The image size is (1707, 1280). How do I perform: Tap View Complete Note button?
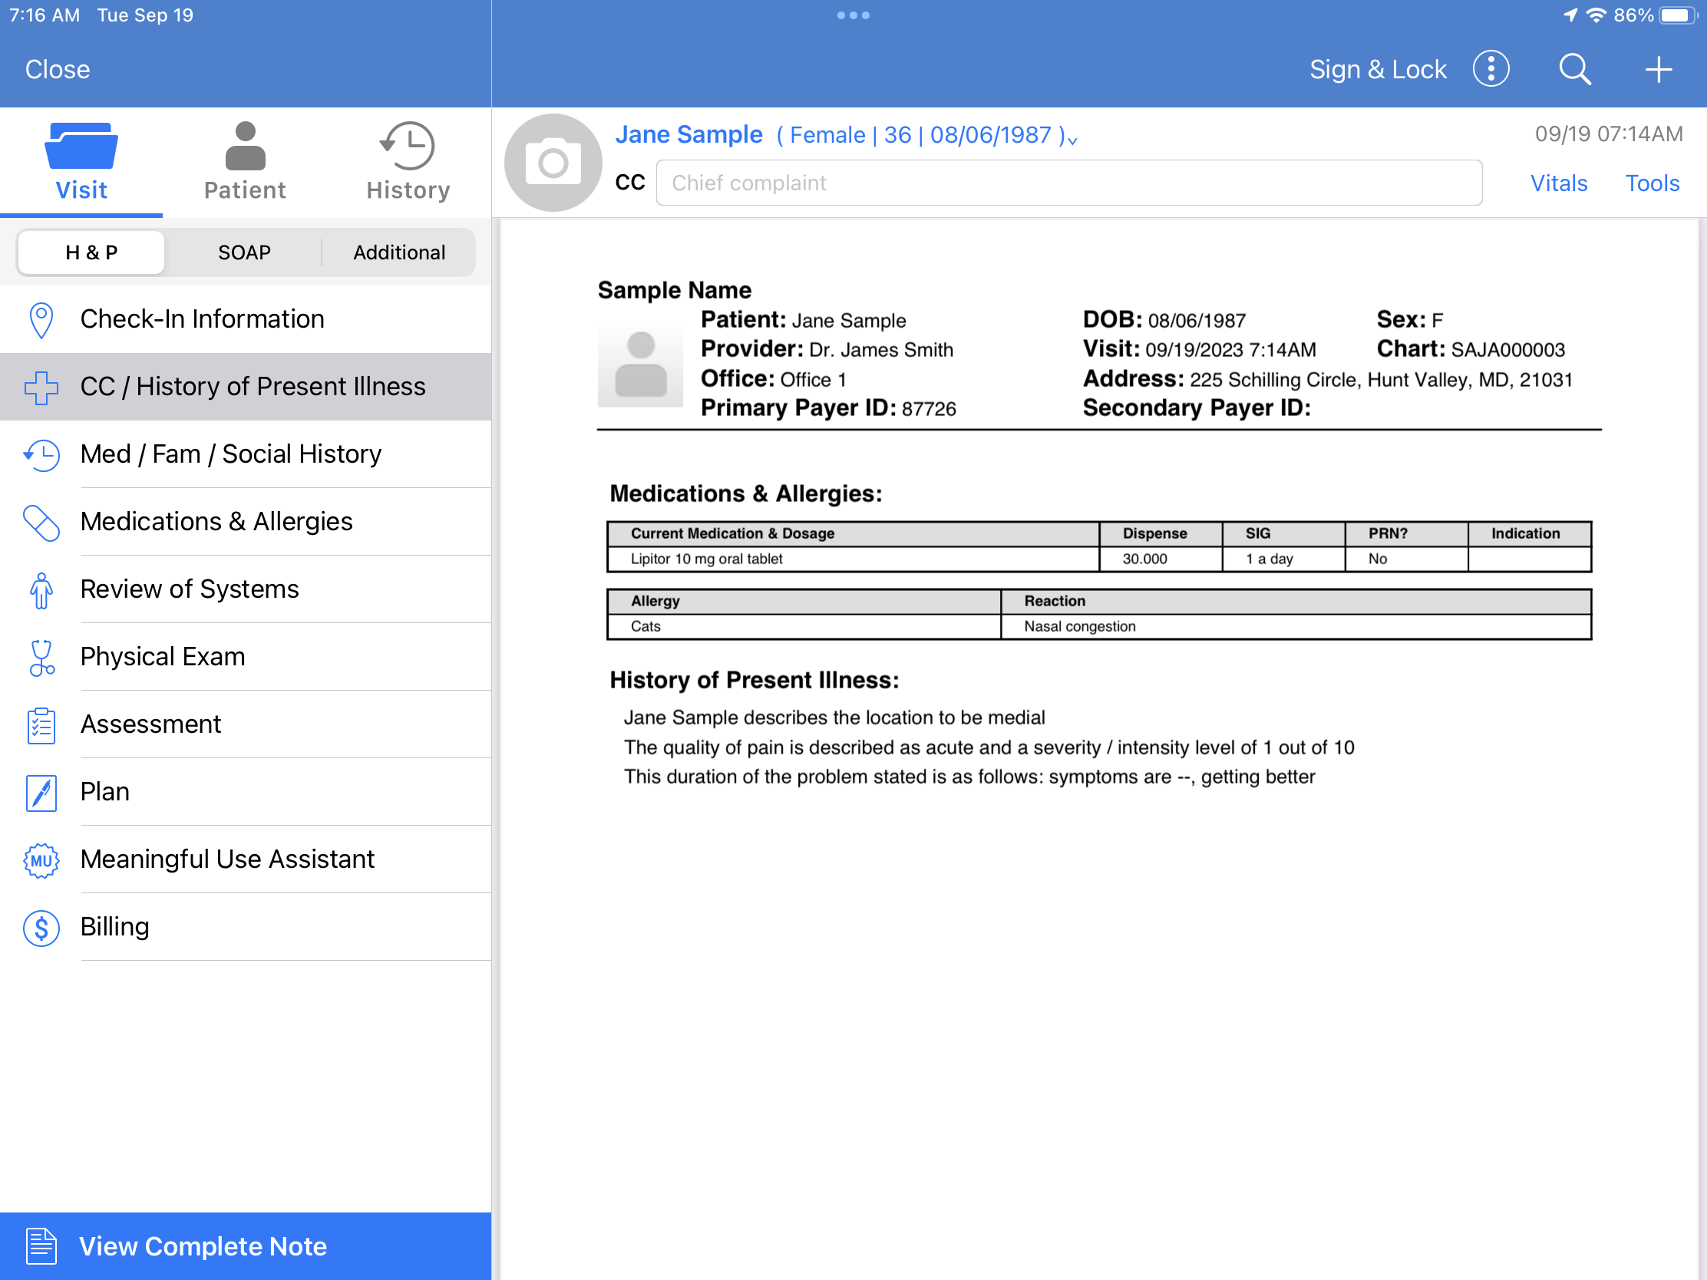point(246,1245)
